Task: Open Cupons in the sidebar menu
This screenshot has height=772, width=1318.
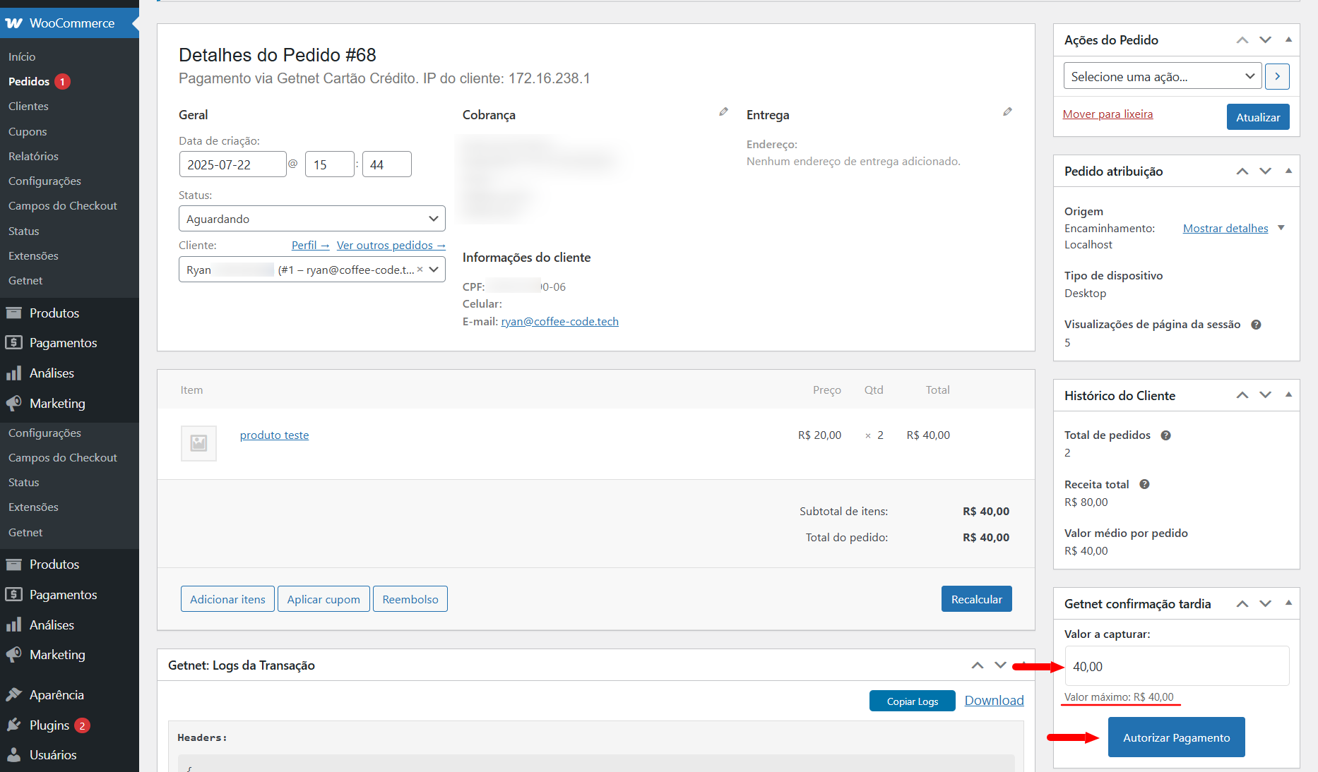Action: [x=28, y=131]
